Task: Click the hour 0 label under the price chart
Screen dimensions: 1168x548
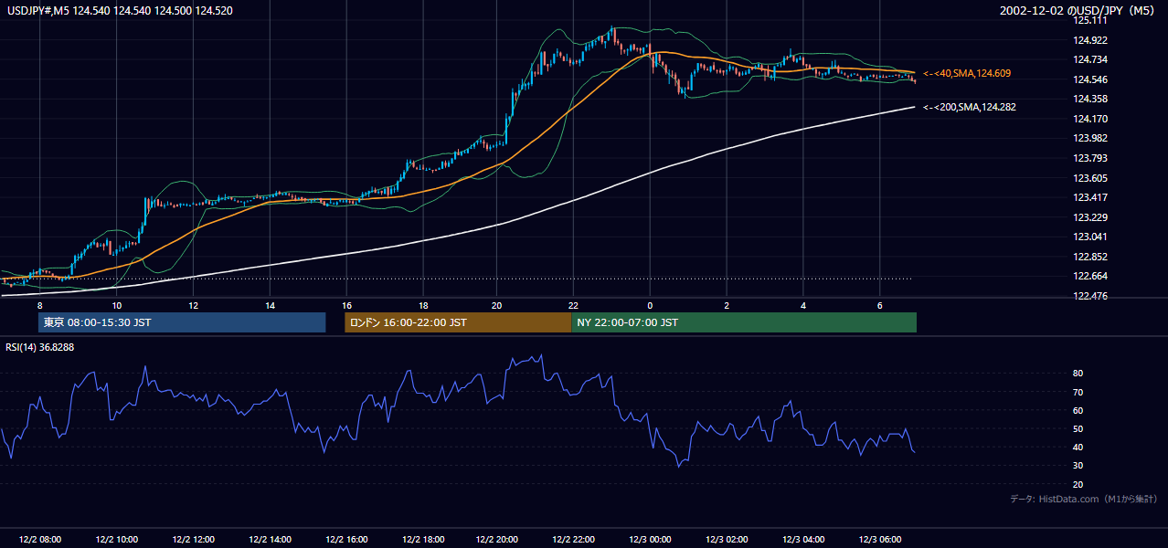Action: point(650,305)
